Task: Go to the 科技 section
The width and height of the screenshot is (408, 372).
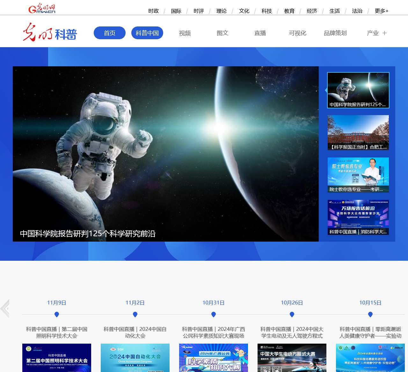Action: click(x=266, y=11)
